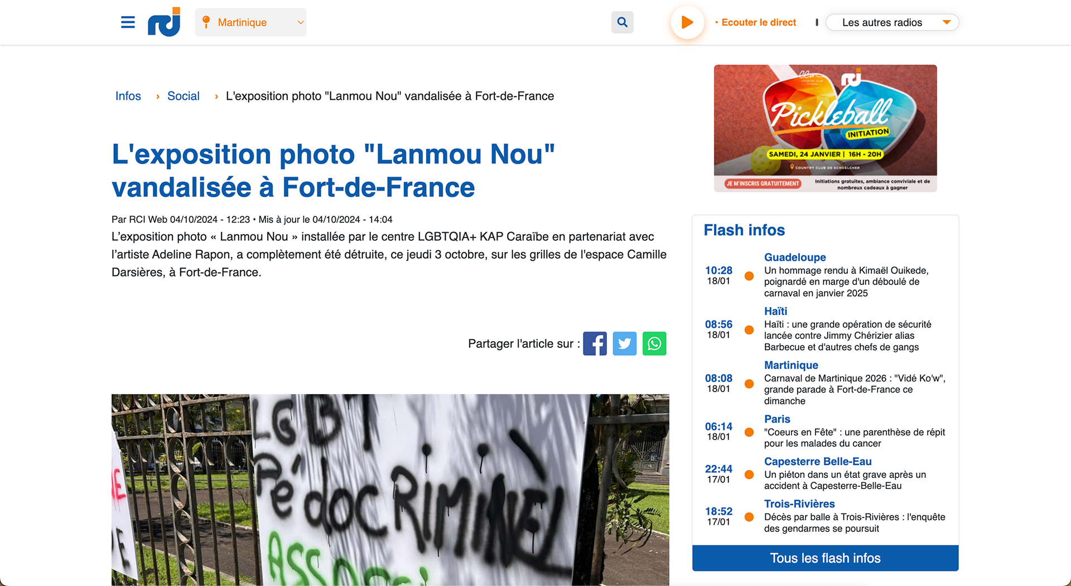Navigate to Infos breadcrumb
Viewport: 1071px width, 586px height.
click(x=128, y=96)
